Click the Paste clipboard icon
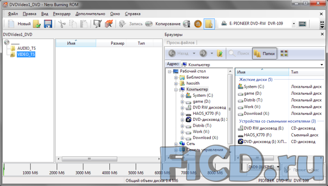The image size is (328, 186). (84, 24)
